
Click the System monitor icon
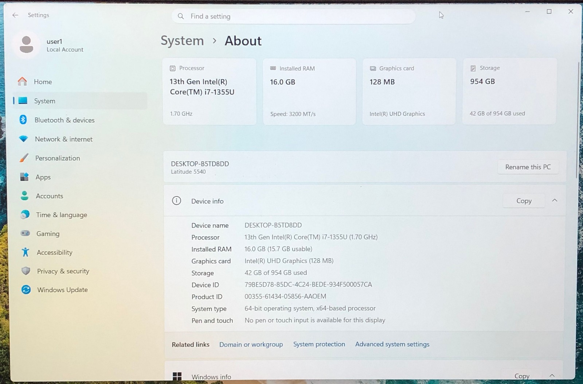click(x=23, y=101)
